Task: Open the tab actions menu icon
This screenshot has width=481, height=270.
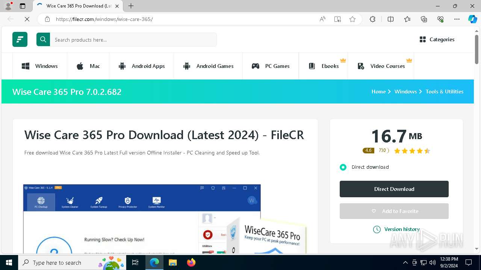Action: [23, 6]
